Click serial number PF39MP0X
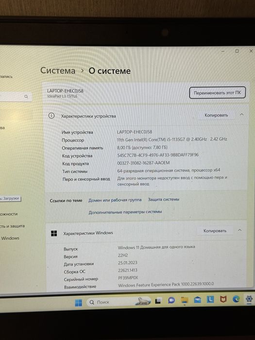 [x=128, y=278]
